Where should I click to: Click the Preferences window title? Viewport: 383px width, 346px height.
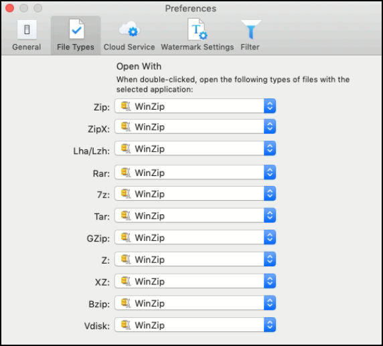click(191, 9)
